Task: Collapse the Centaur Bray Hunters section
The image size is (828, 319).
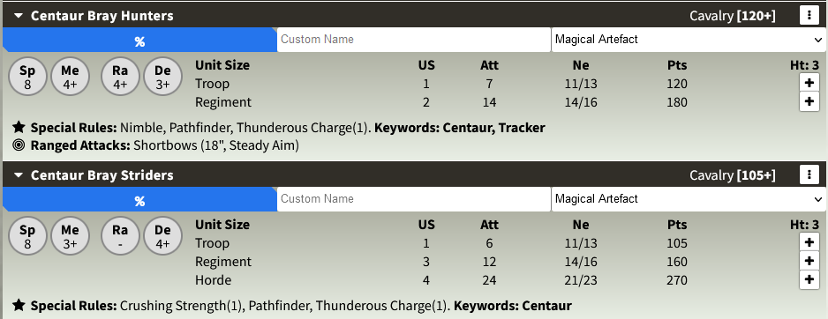Action: [19, 16]
